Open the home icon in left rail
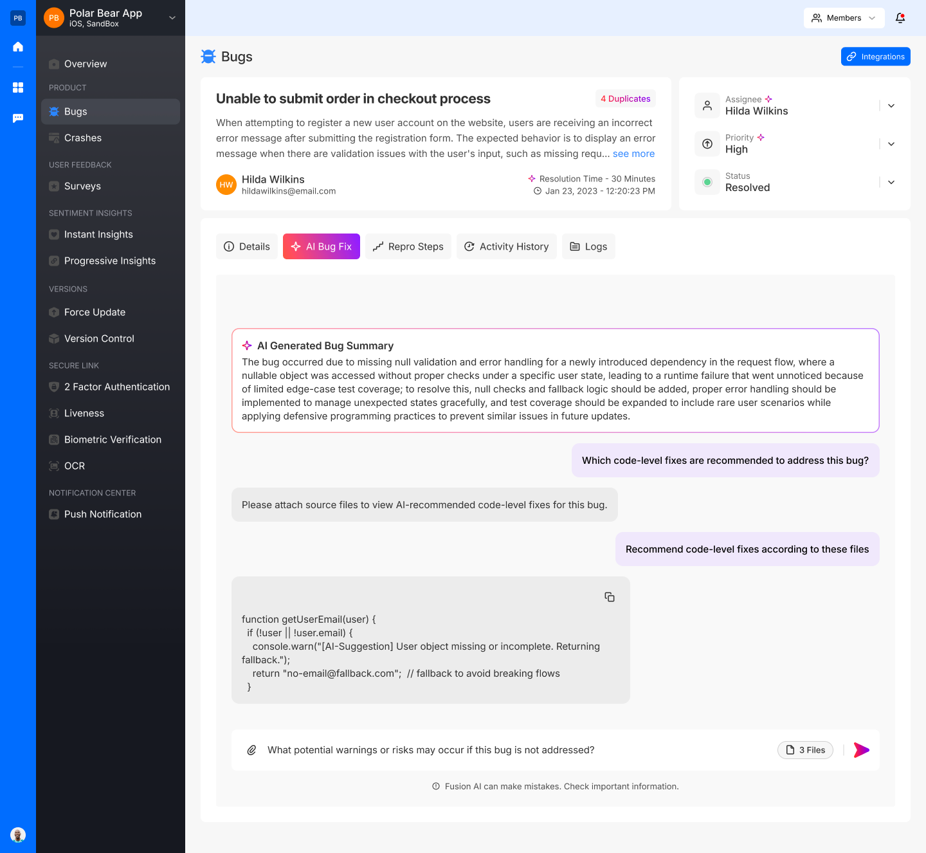926x853 pixels. point(18,46)
